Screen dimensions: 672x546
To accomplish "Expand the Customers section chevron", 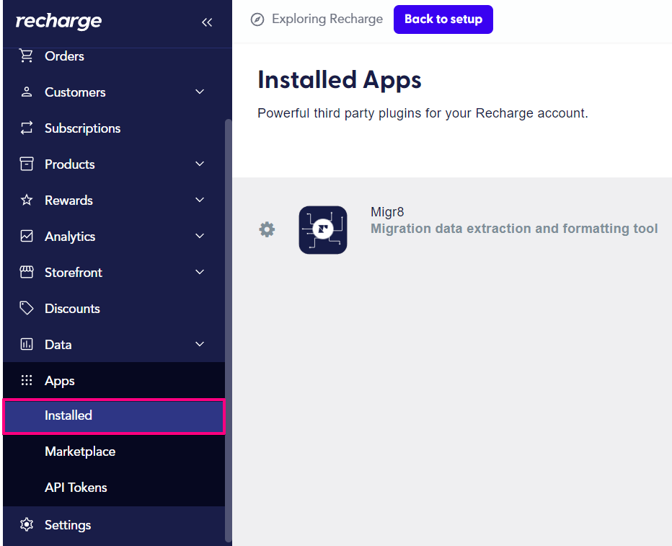I will click(199, 92).
